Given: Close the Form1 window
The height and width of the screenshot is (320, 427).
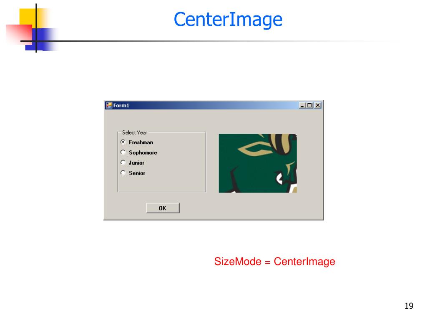Looking at the screenshot, I should click(x=317, y=105).
